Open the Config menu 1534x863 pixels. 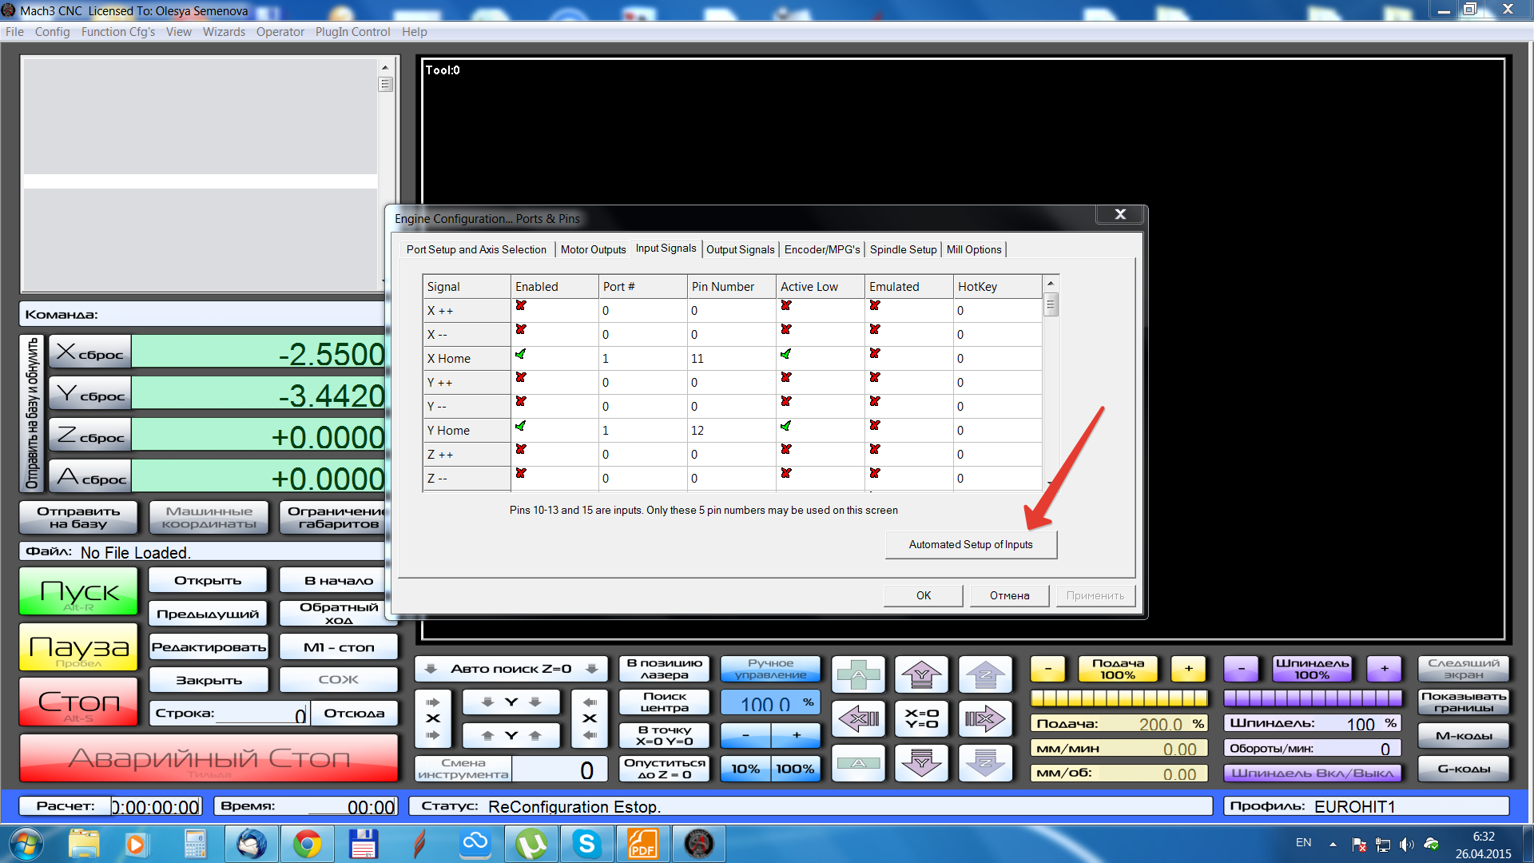tap(52, 32)
